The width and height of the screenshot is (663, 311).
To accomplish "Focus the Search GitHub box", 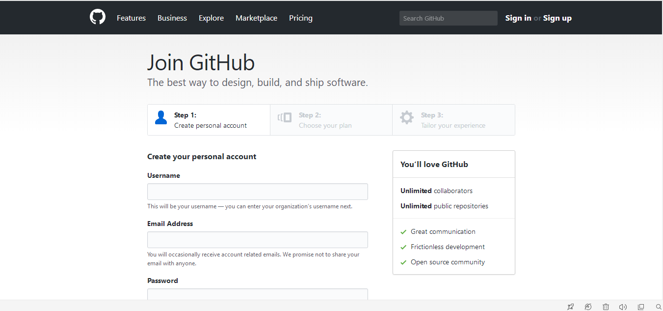I will 448,18.
